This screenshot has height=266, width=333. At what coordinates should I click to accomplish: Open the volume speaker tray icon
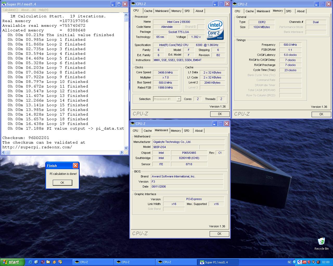(318, 262)
